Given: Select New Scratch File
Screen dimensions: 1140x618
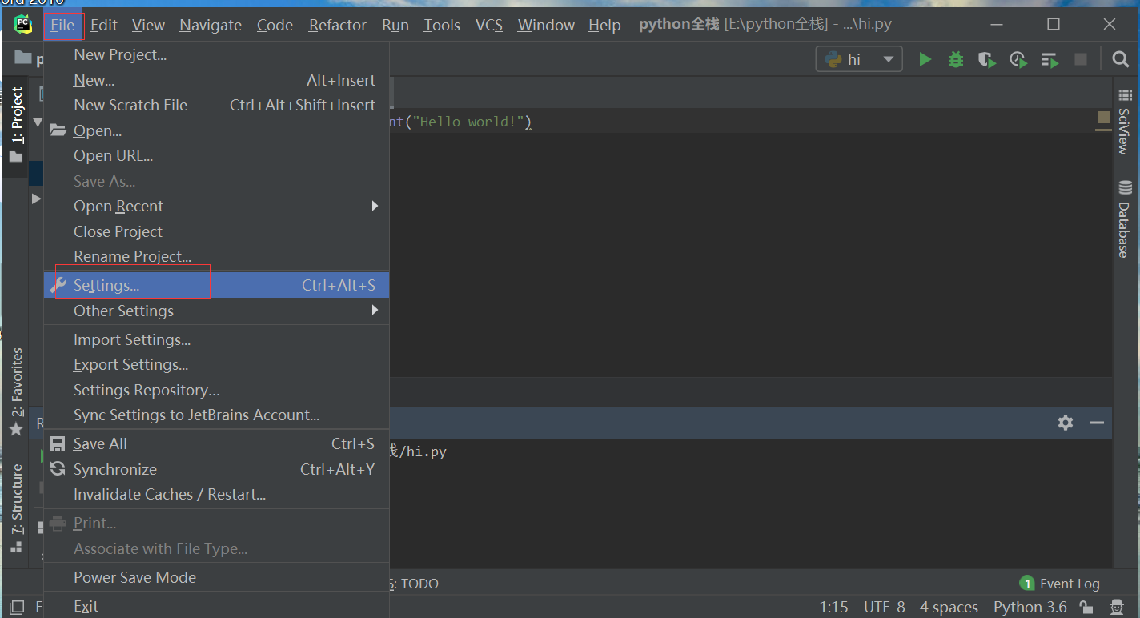Looking at the screenshot, I should pyautogui.click(x=216, y=105).
